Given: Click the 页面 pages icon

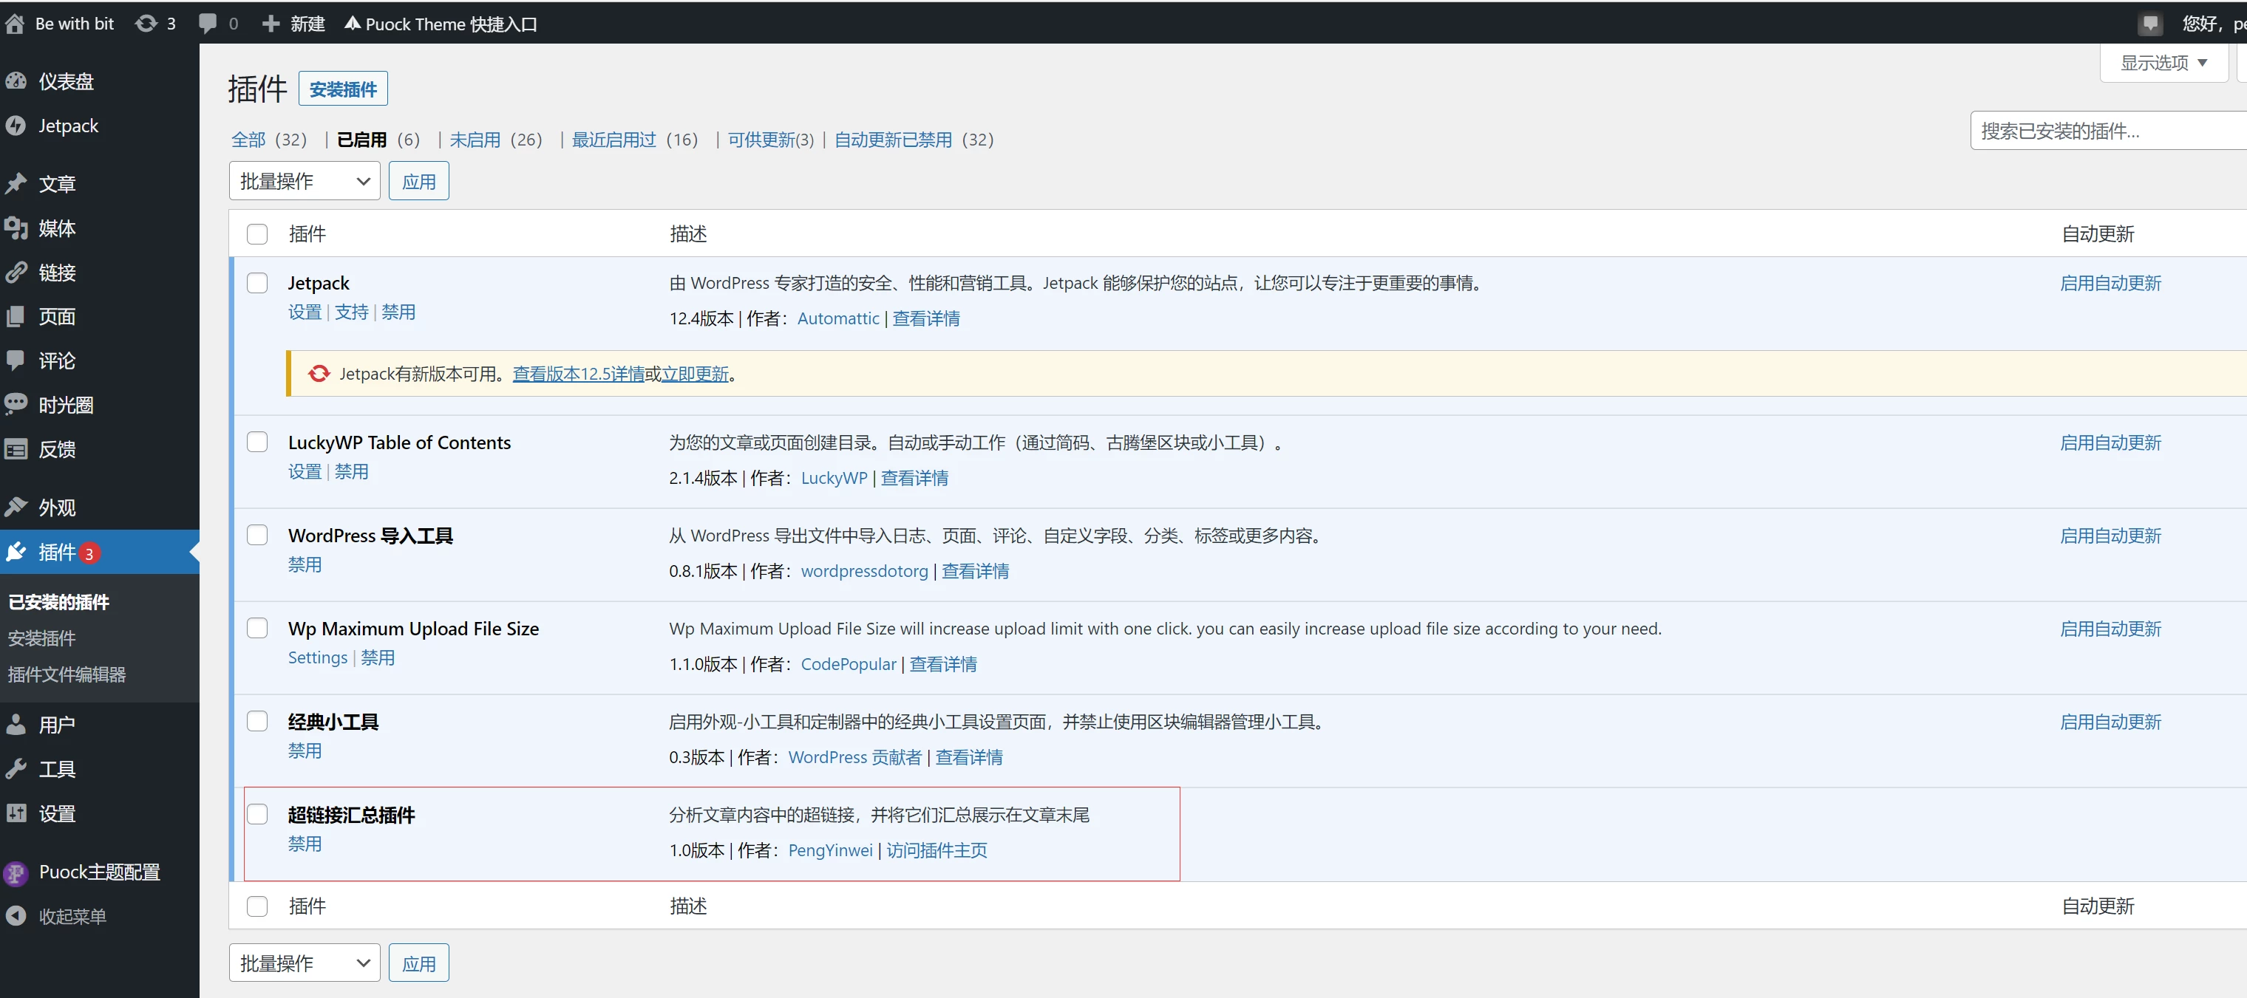Looking at the screenshot, I should pyautogui.click(x=16, y=316).
